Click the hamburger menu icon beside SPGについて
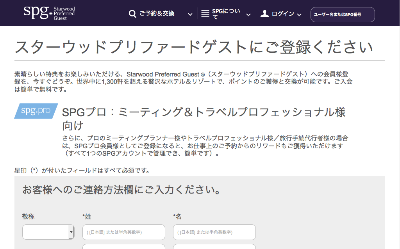The image size is (400, 249). point(205,14)
